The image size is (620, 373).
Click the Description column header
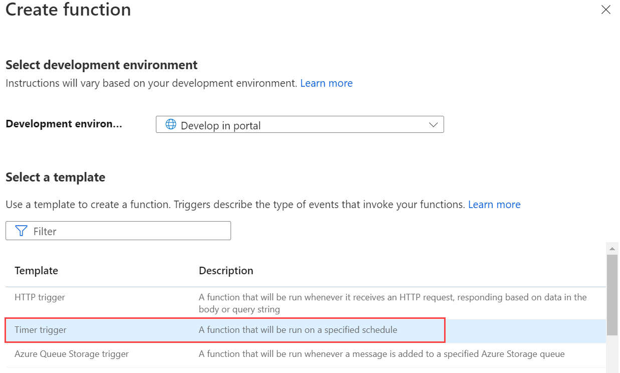226,270
